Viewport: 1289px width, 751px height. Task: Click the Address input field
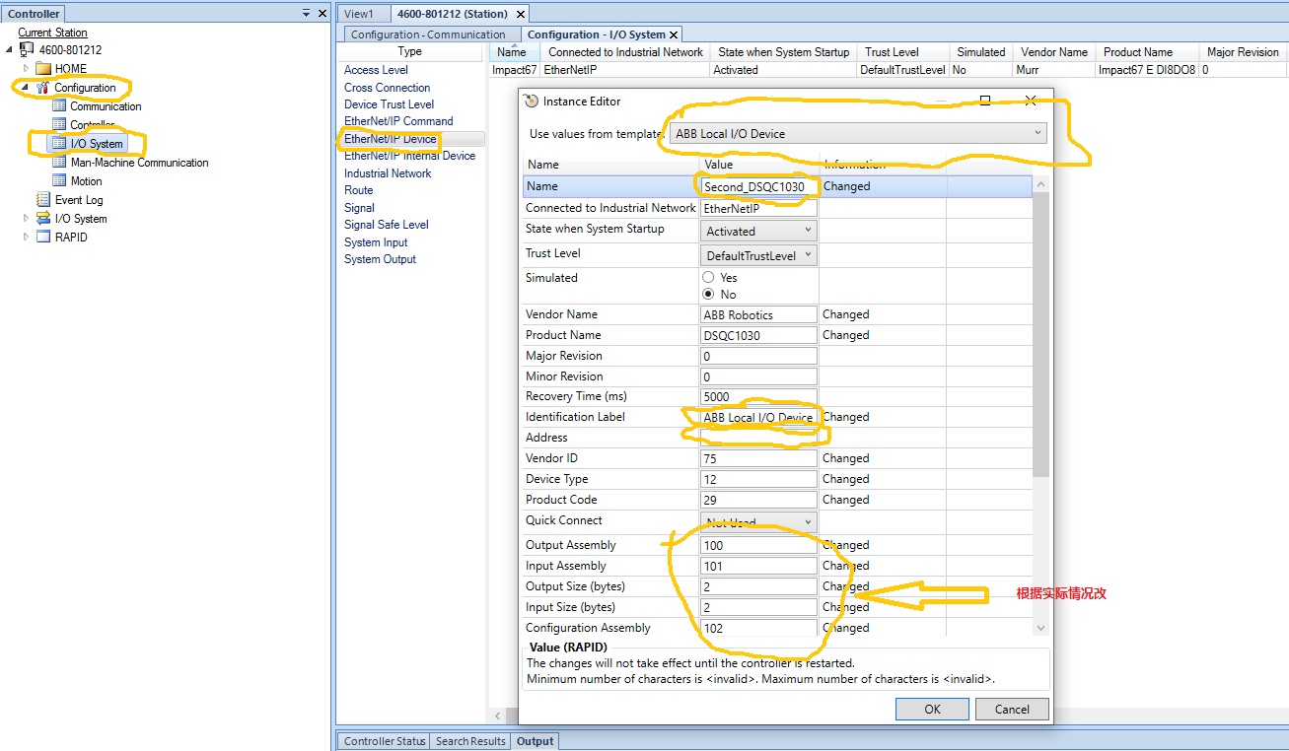click(758, 438)
